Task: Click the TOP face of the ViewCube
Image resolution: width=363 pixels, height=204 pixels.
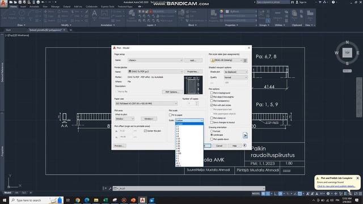Action: [347, 53]
